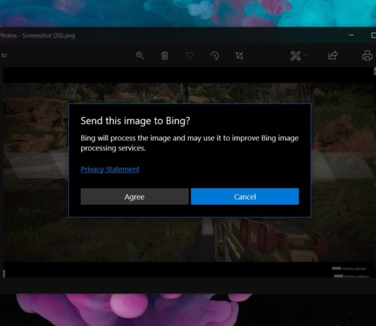376x326 pixels.
Task: Click the Zoom magnifier icon in the Photos toolbar
Action: pos(140,56)
